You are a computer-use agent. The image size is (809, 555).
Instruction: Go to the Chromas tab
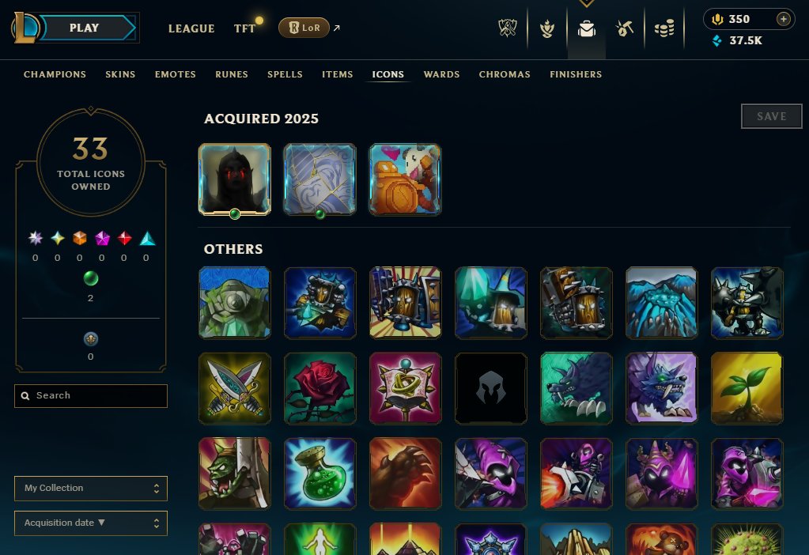click(505, 74)
